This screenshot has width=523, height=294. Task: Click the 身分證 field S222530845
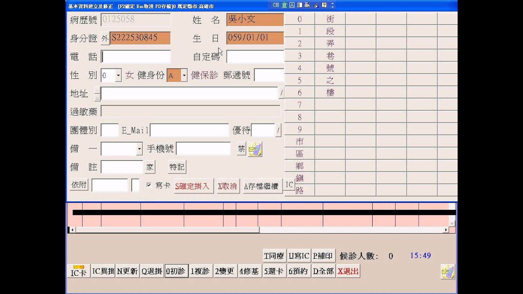tap(140, 38)
